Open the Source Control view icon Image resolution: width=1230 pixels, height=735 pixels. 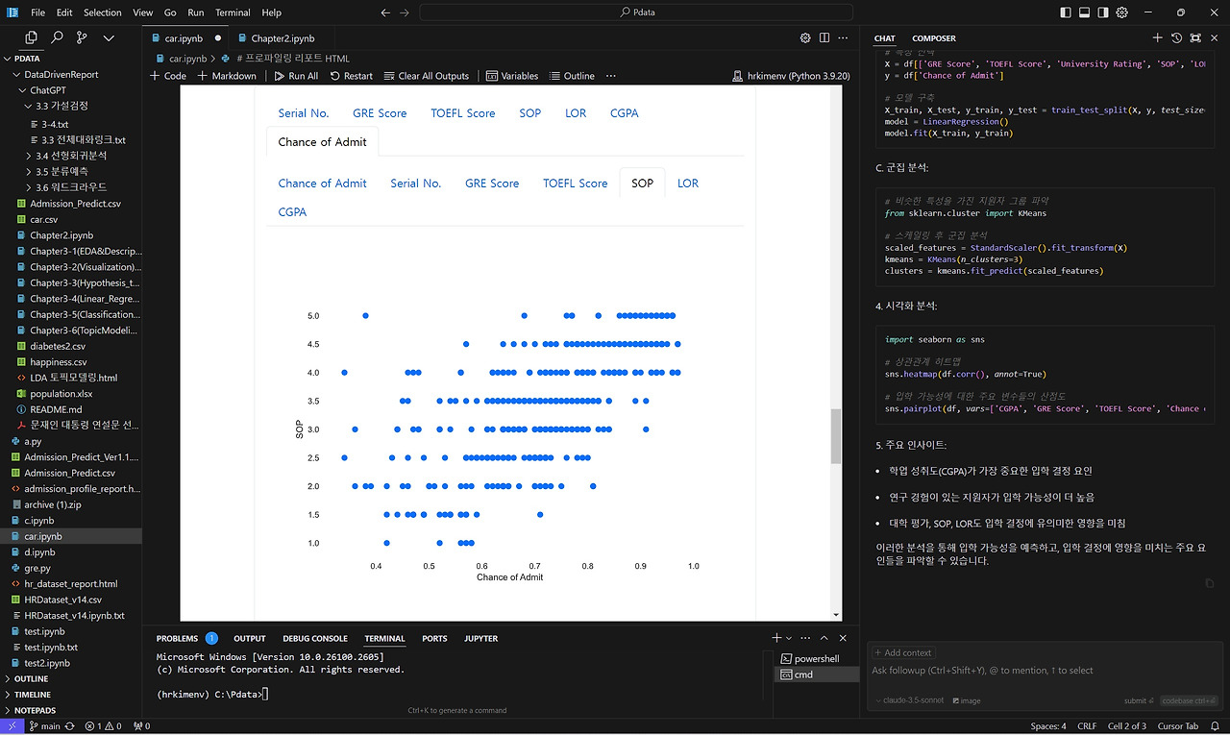pos(82,37)
